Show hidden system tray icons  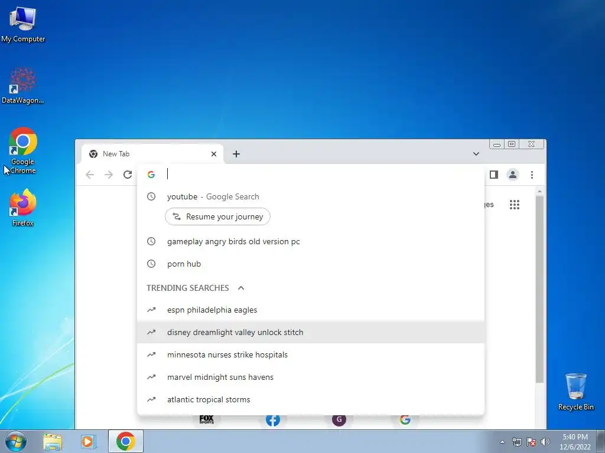pyautogui.click(x=502, y=442)
